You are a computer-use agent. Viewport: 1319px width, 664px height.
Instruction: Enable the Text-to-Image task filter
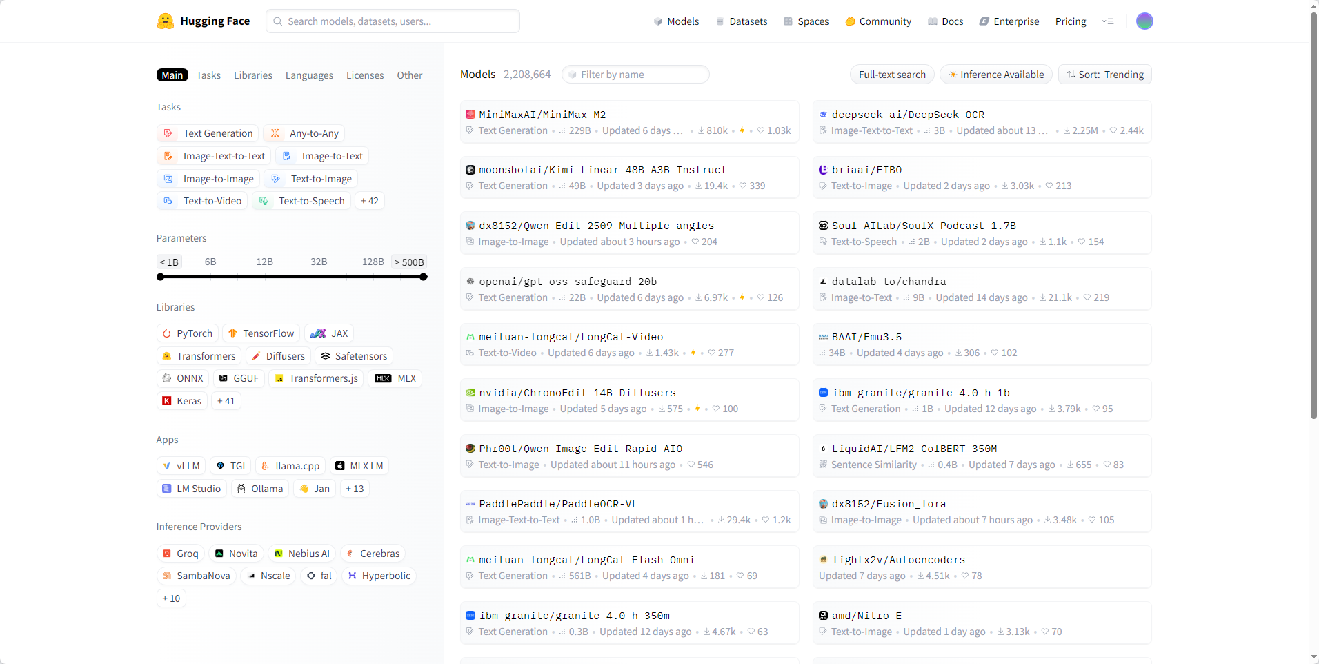point(311,179)
